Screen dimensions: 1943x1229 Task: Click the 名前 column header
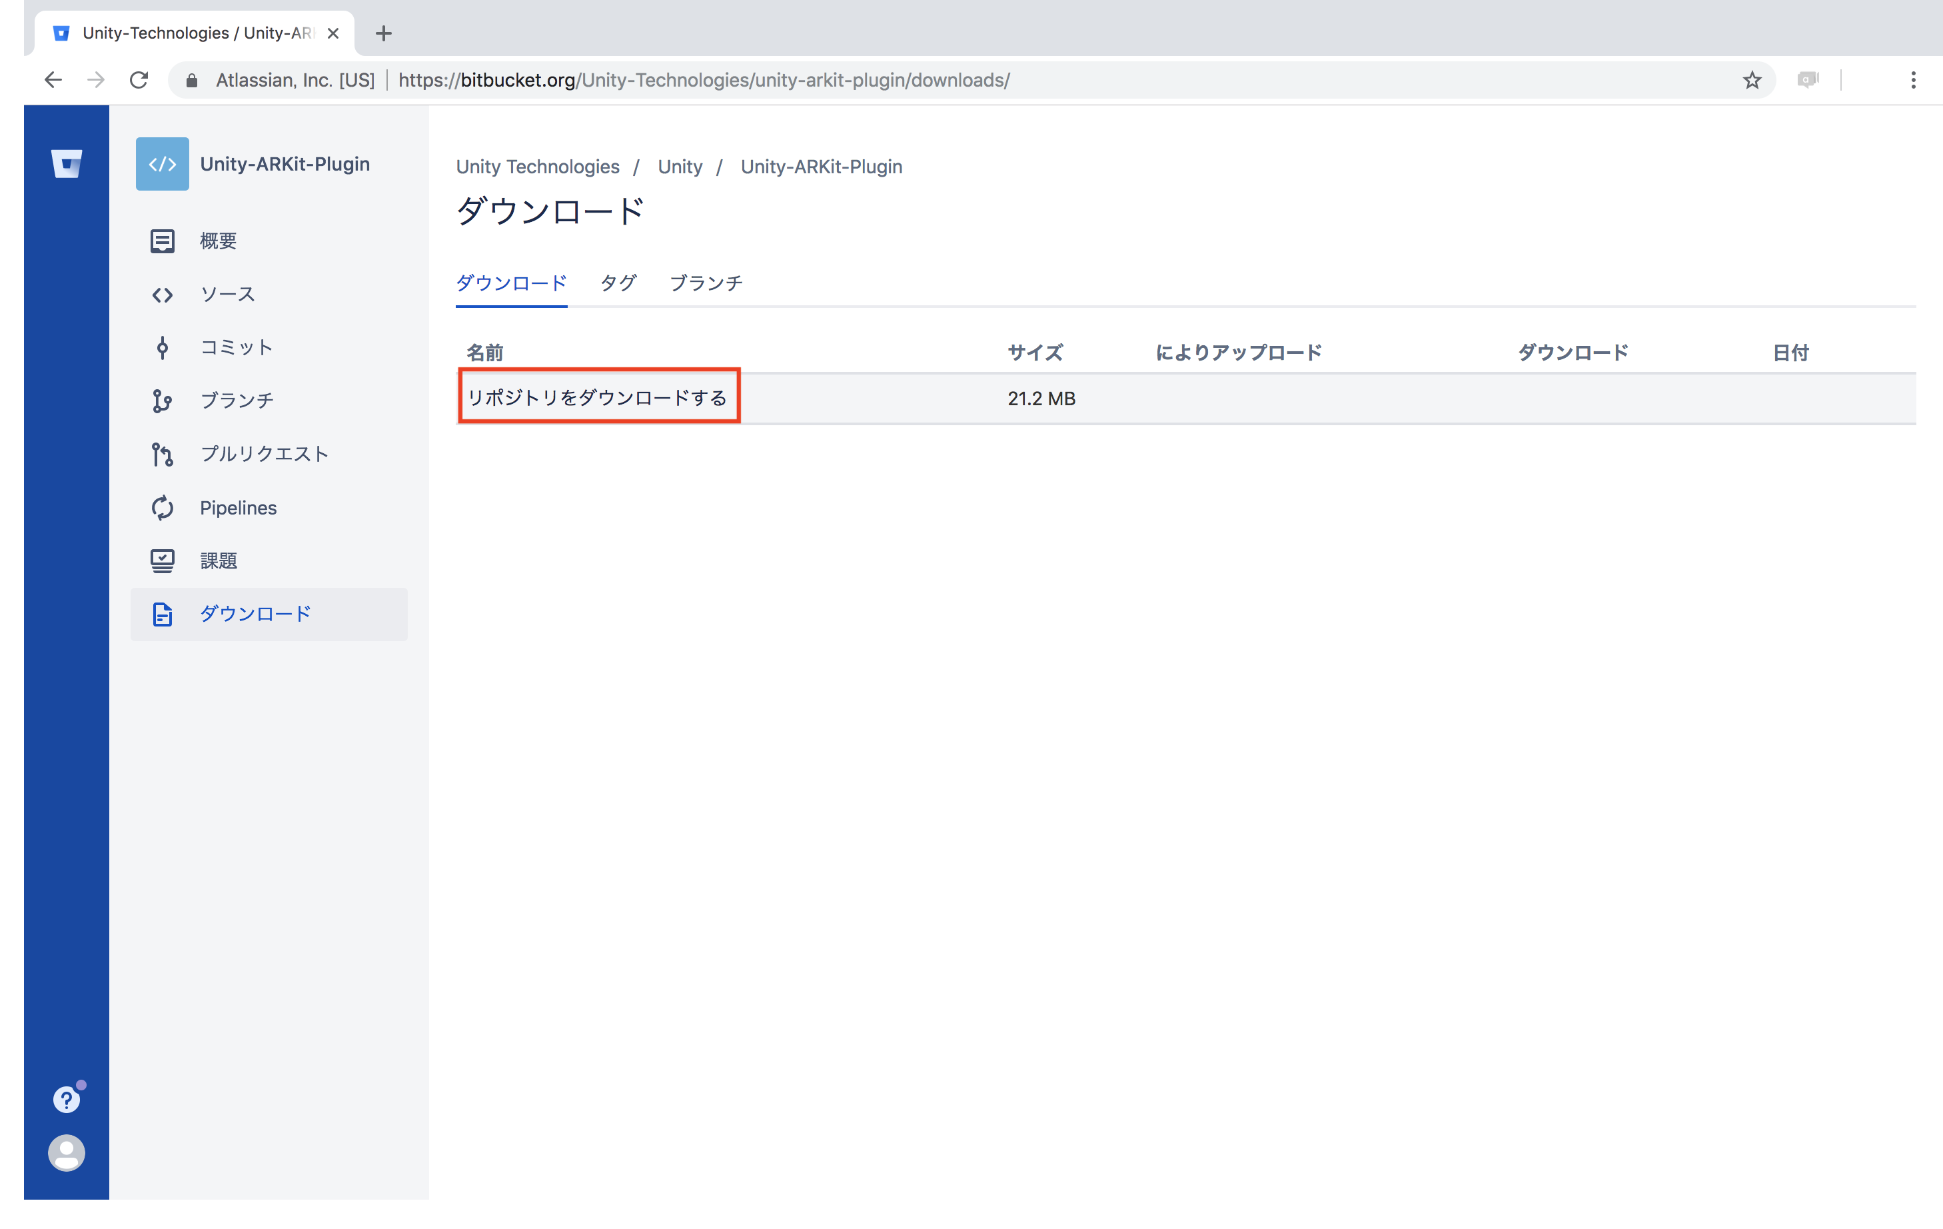(485, 353)
